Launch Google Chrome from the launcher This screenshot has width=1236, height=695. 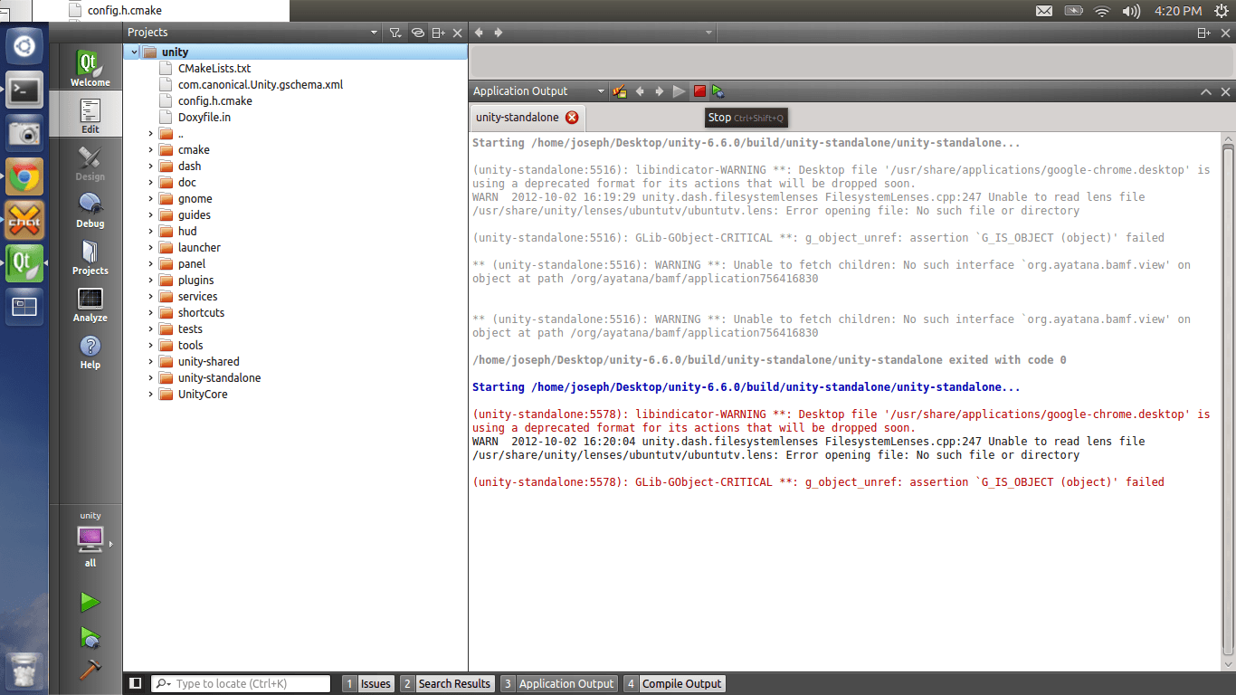pos(24,176)
